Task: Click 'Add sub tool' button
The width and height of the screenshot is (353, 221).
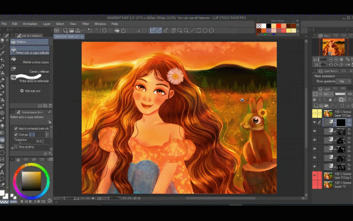Action: pyautogui.click(x=30, y=91)
